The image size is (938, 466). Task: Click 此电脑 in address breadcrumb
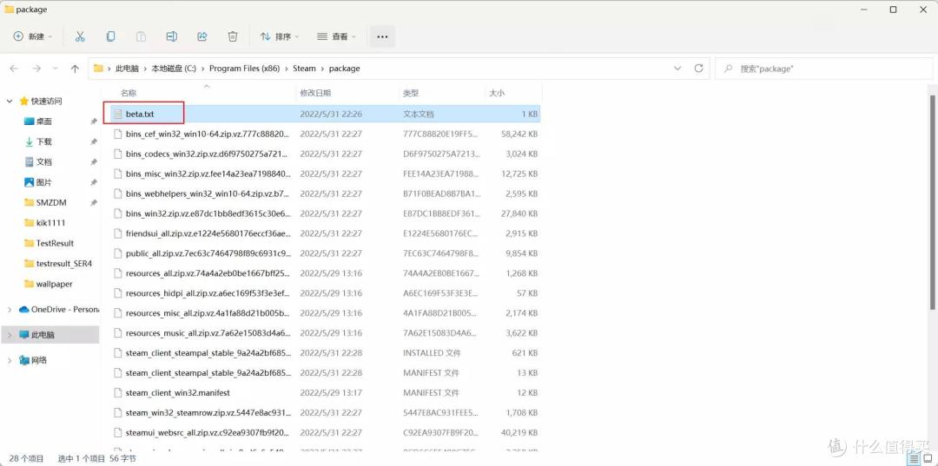pos(127,69)
